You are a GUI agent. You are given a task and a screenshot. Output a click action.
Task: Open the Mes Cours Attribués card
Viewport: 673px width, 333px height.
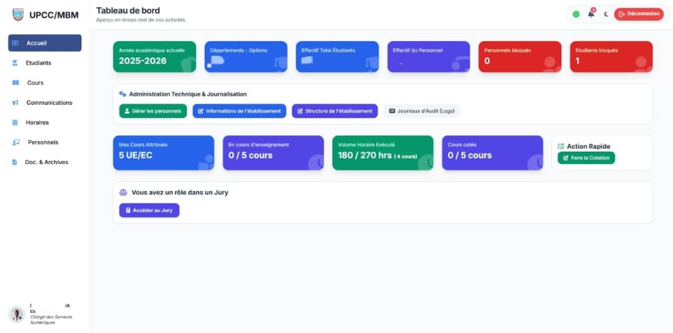tap(163, 153)
